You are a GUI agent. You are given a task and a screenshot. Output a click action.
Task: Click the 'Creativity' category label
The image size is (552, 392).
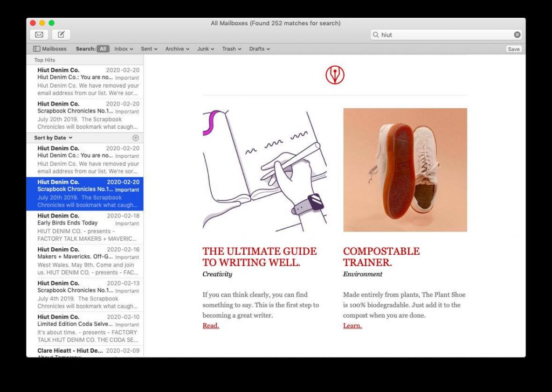coord(217,274)
